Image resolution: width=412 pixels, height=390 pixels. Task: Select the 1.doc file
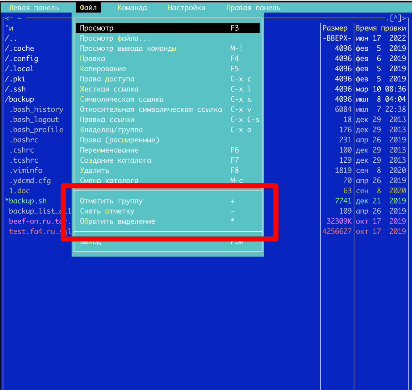coord(20,191)
